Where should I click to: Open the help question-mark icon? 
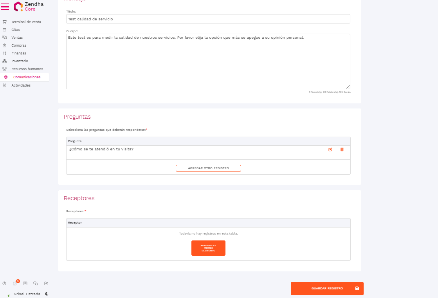pos(4,283)
